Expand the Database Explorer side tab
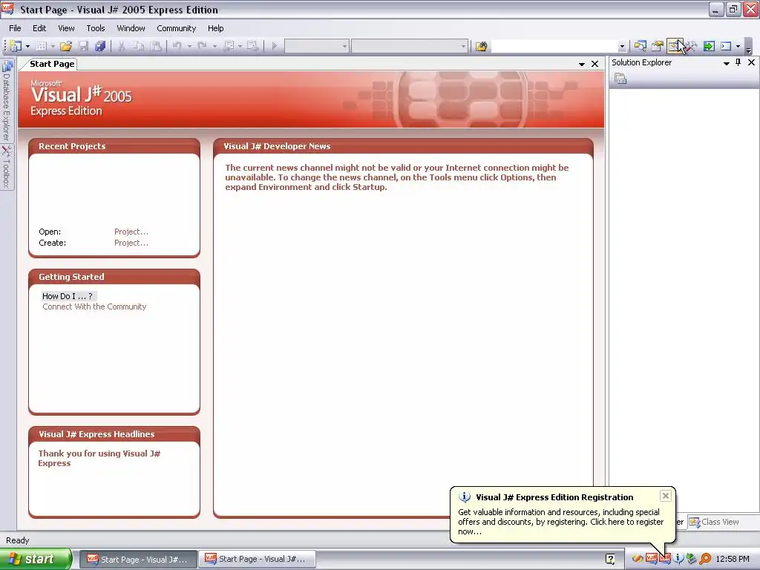 (x=7, y=99)
